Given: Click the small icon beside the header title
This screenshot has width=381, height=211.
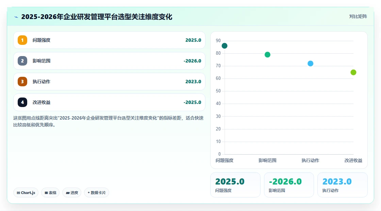Looking at the screenshot, I should click(x=16, y=17).
